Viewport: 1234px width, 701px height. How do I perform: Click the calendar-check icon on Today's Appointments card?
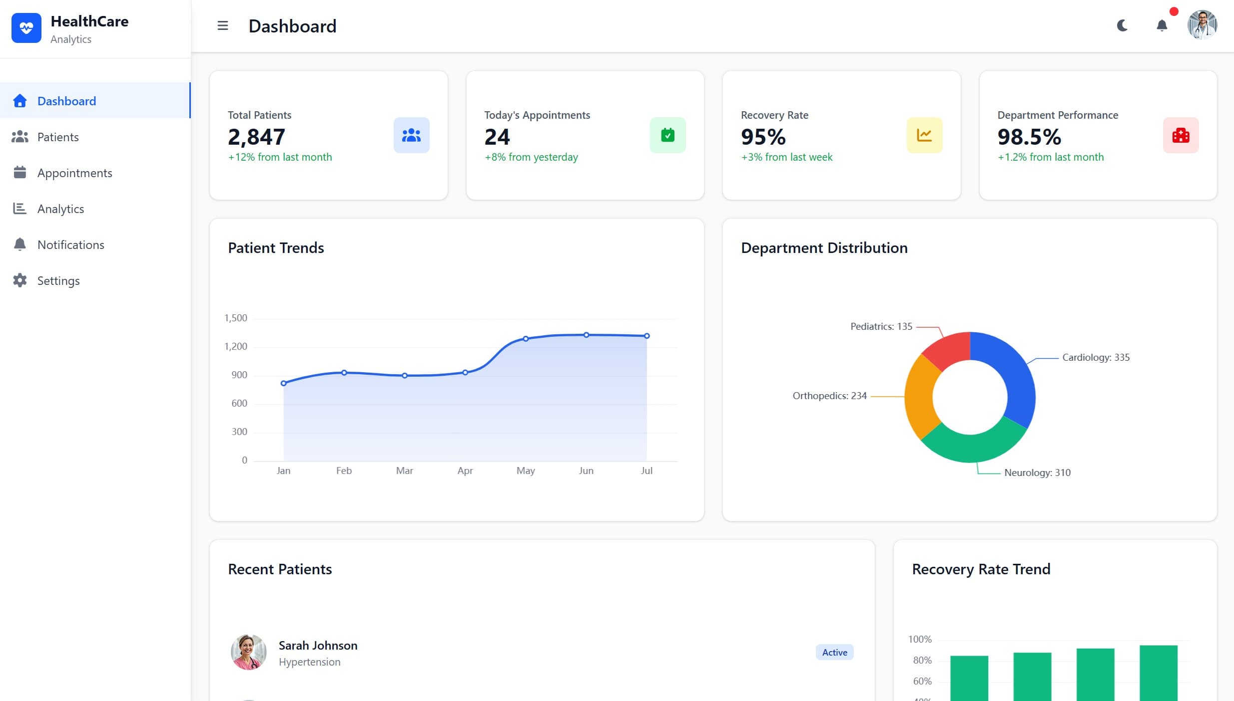click(x=667, y=135)
